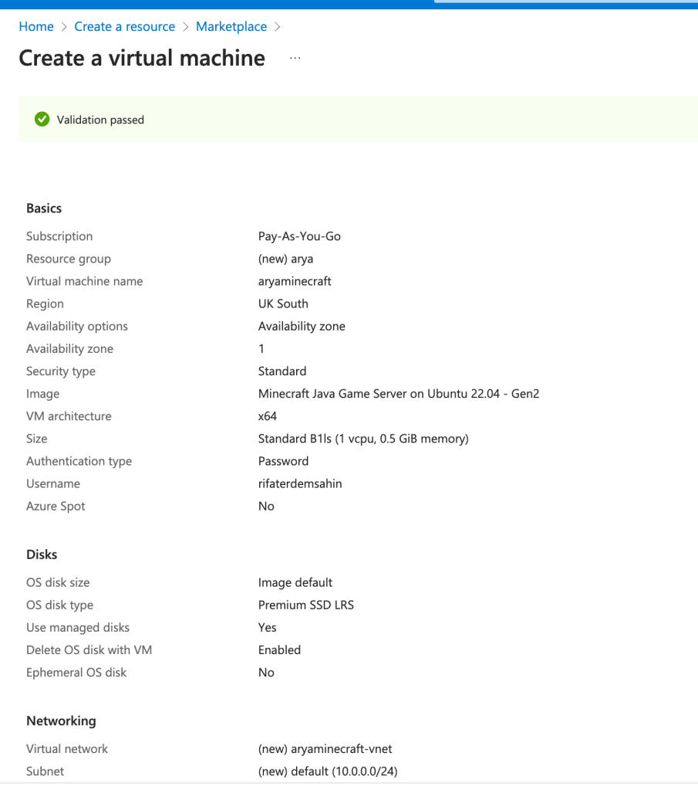This screenshot has width=698, height=790.
Task: Click the Delete OS disk Enabled value
Action: [279, 650]
